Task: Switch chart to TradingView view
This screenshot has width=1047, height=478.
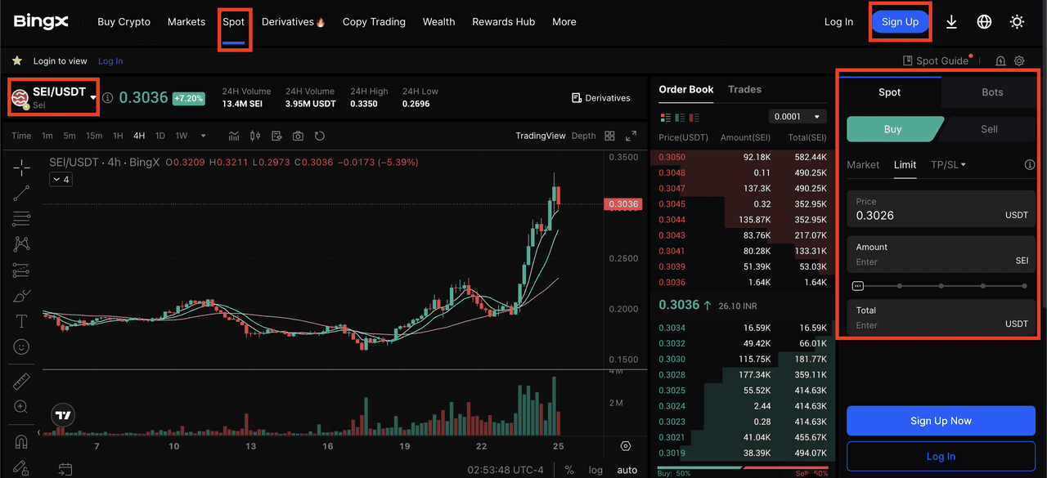Action: 541,136
